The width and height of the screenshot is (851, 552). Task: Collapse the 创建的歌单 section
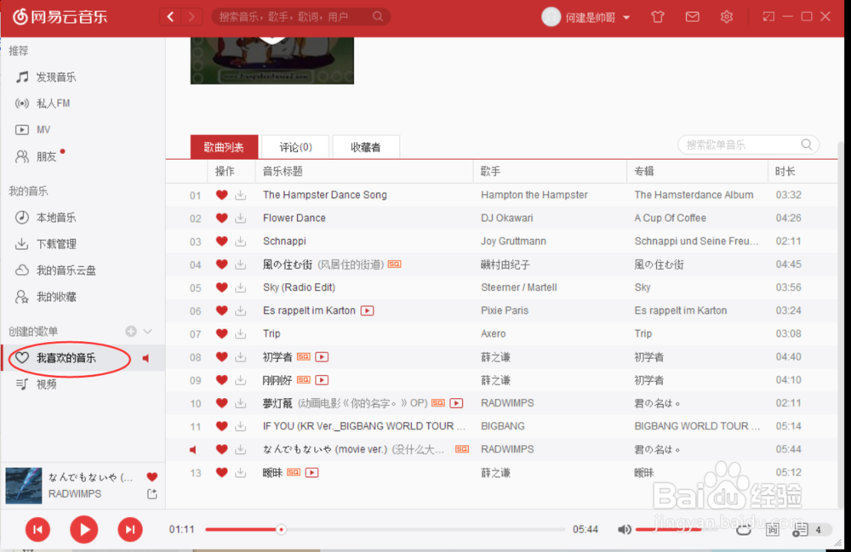click(x=147, y=332)
